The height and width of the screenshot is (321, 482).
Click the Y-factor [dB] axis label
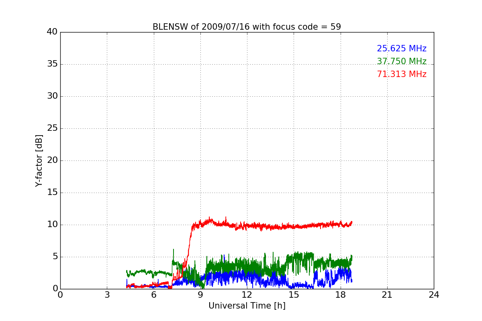(x=39, y=160)
